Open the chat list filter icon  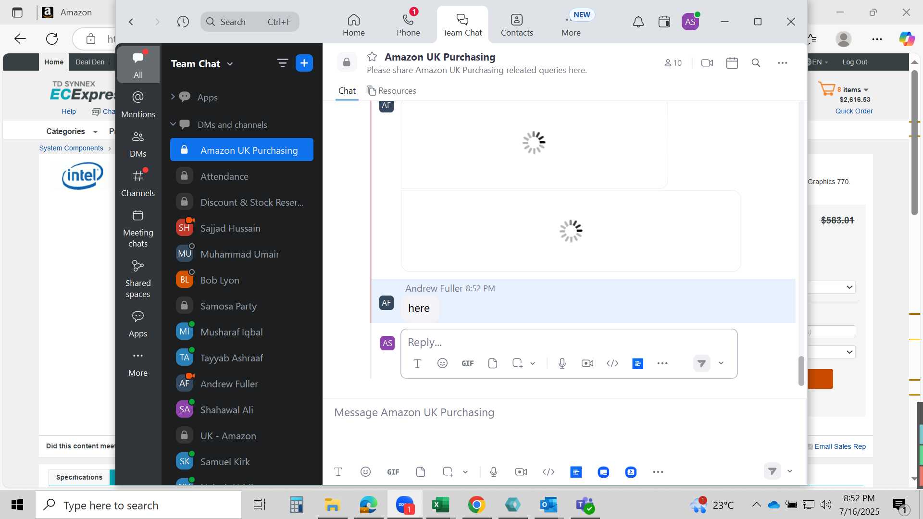pos(282,63)
